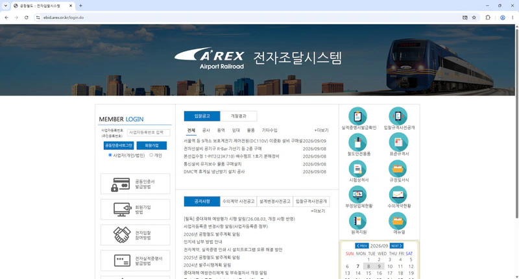
Task: Select the 전체 filter tab
Action: click(x=191, y=130)
